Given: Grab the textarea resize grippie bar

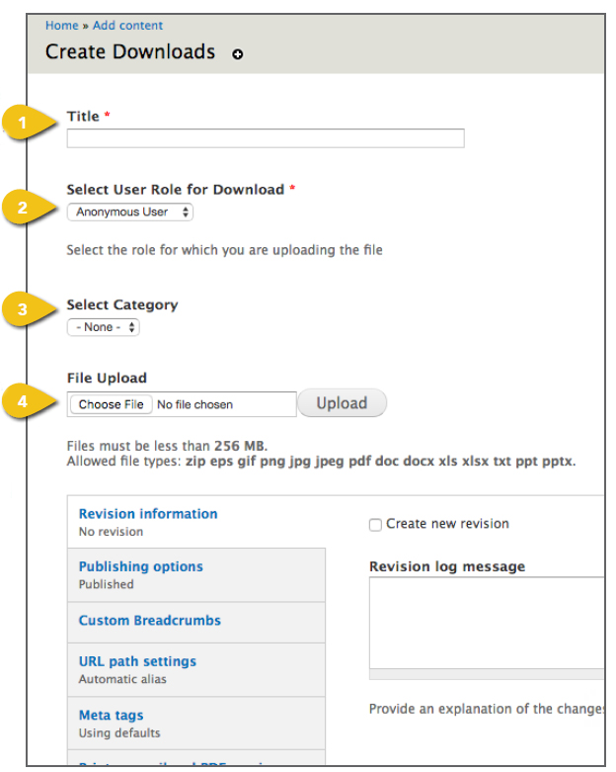Looking at the screenshot, I should (x=487, y=674).
